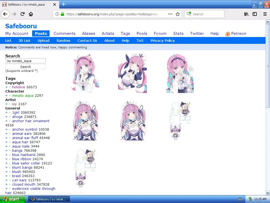Screen dimensions: 270x203
Task: Open the Twitter link in the navbar
Action: coord(197,34)
